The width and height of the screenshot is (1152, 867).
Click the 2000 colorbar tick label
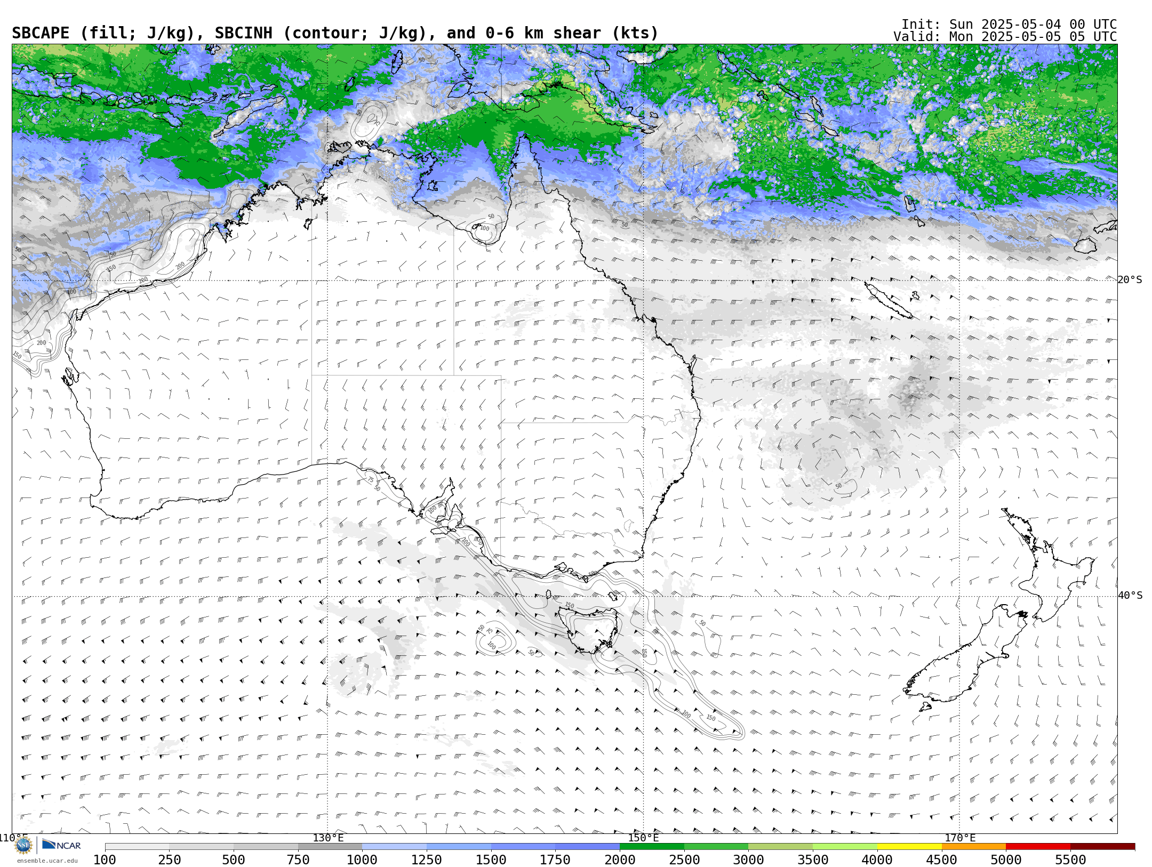pyautogui.click(x=620, y=860)
